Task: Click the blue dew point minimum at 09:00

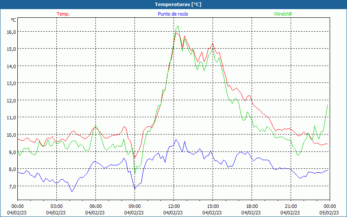Action: [x=134, y=189]
